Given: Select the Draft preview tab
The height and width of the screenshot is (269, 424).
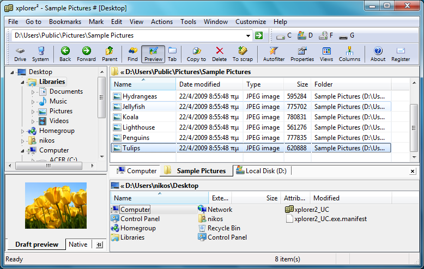Looking at the screenshot, I should [x=37, y=244].
